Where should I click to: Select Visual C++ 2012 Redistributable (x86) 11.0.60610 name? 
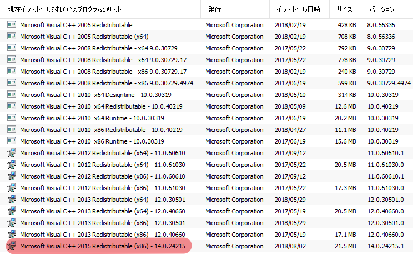(x=103, y=176)
